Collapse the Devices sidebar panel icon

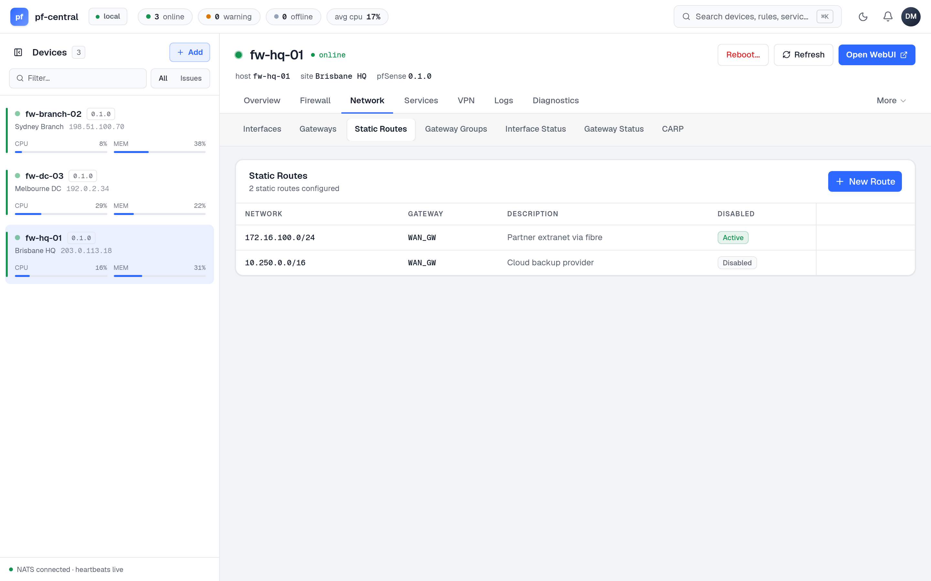(18, 52)
